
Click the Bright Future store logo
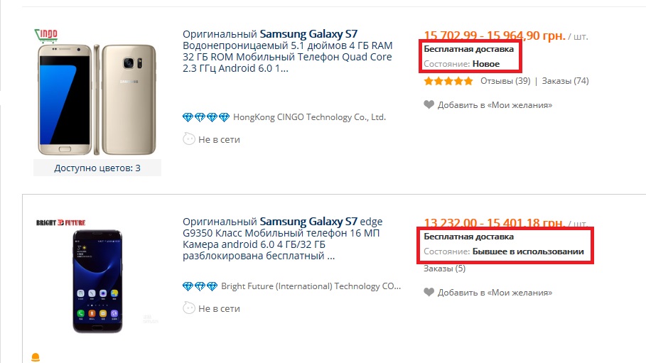pyautogui.click(x=61, y=223)
